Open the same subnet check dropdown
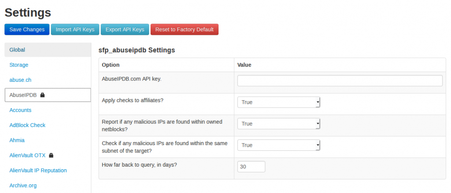 [278, 145]
